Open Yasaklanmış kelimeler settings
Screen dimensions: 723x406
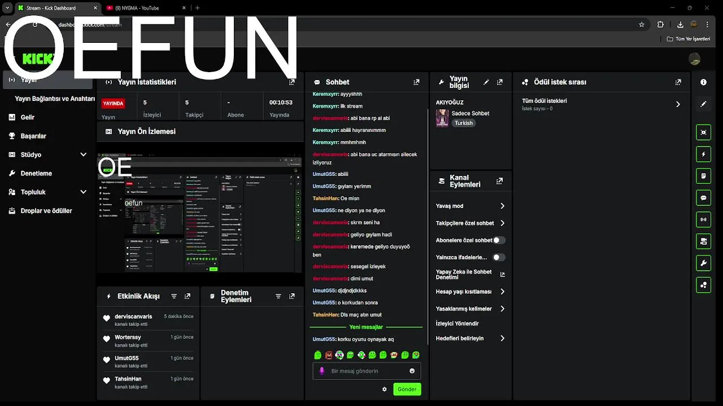coord(470,308)
